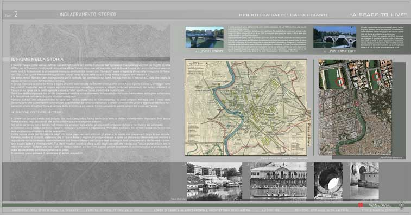
Task: Select the historic Plan of Rome map
Action: point(246,107)
